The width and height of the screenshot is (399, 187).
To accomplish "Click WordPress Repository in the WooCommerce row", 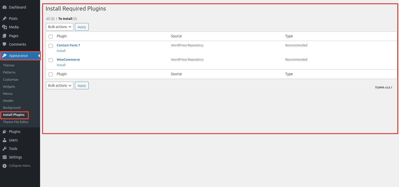I will pyautogui.click(x=187, y=60).
